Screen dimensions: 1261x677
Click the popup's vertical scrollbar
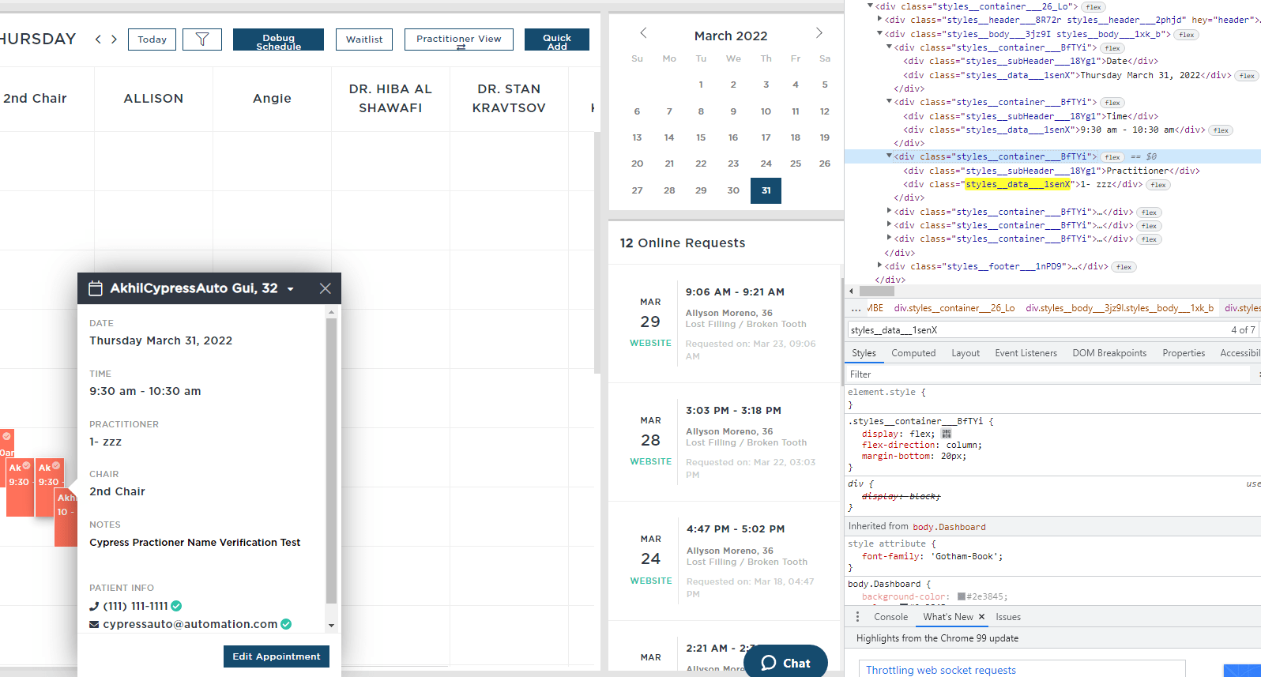click(331, 460)
